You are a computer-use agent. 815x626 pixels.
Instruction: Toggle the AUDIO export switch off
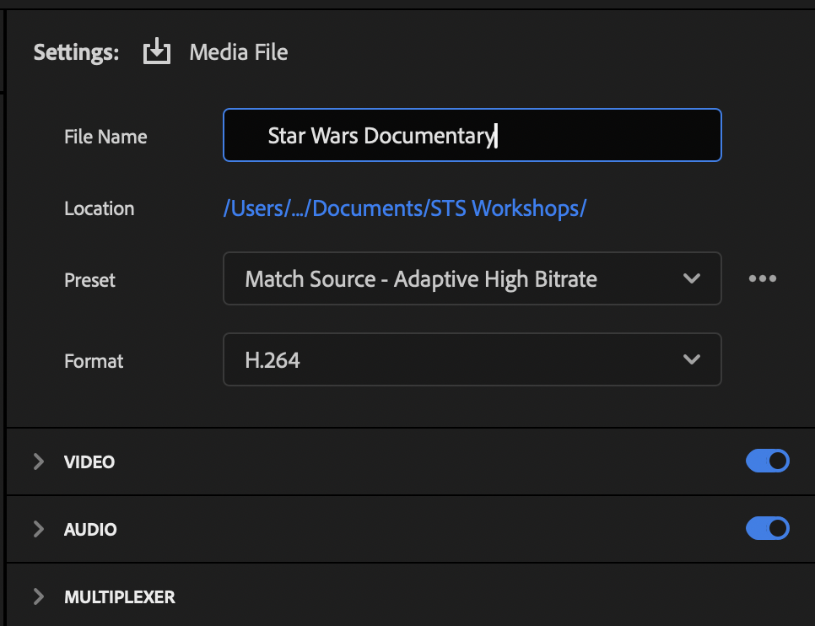coord(768,528)
